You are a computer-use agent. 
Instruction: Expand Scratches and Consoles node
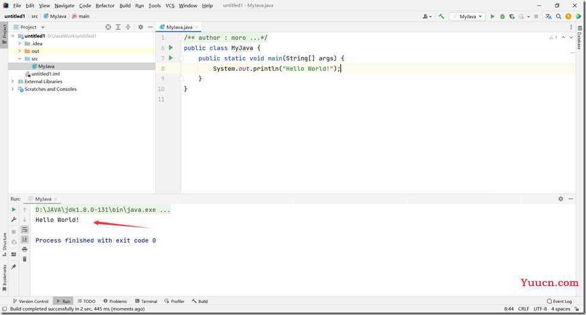click(13, 89)
